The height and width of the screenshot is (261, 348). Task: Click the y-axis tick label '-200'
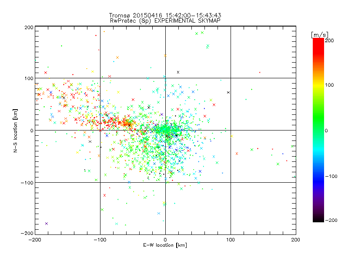coord(27,233)
